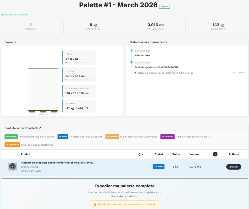
Task: Click the orange En expedition legend badge
Action: 12,145
